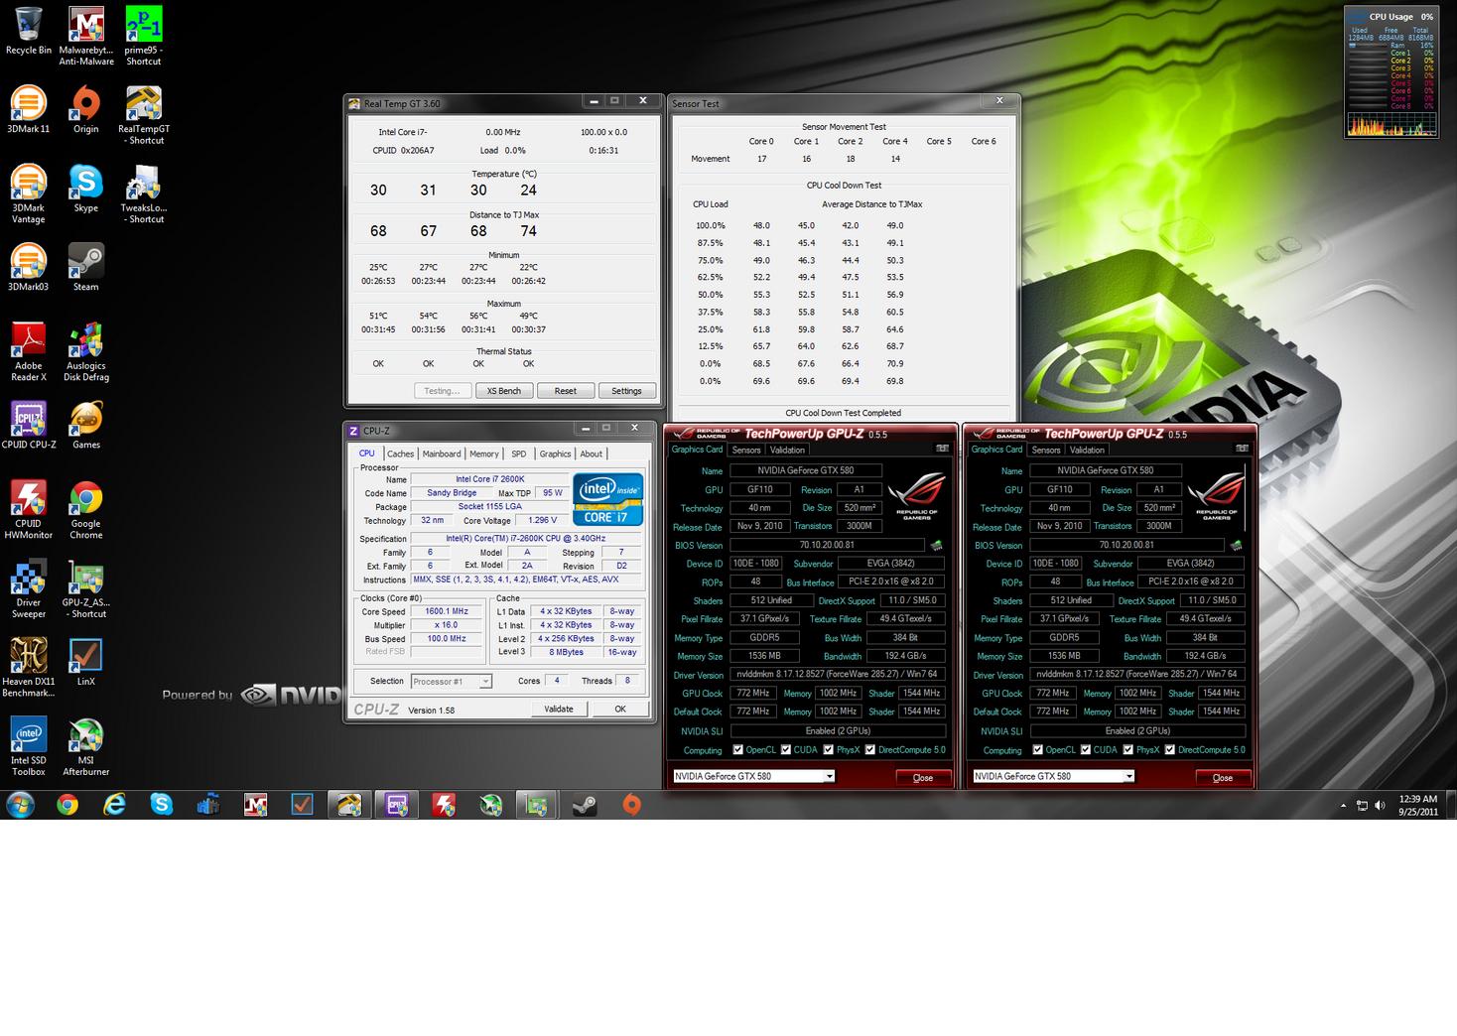This screenshot has width=1457, height=1036.
Task: Open Adobe Reader X desktop icon
Action: click(x=29, y=351)
